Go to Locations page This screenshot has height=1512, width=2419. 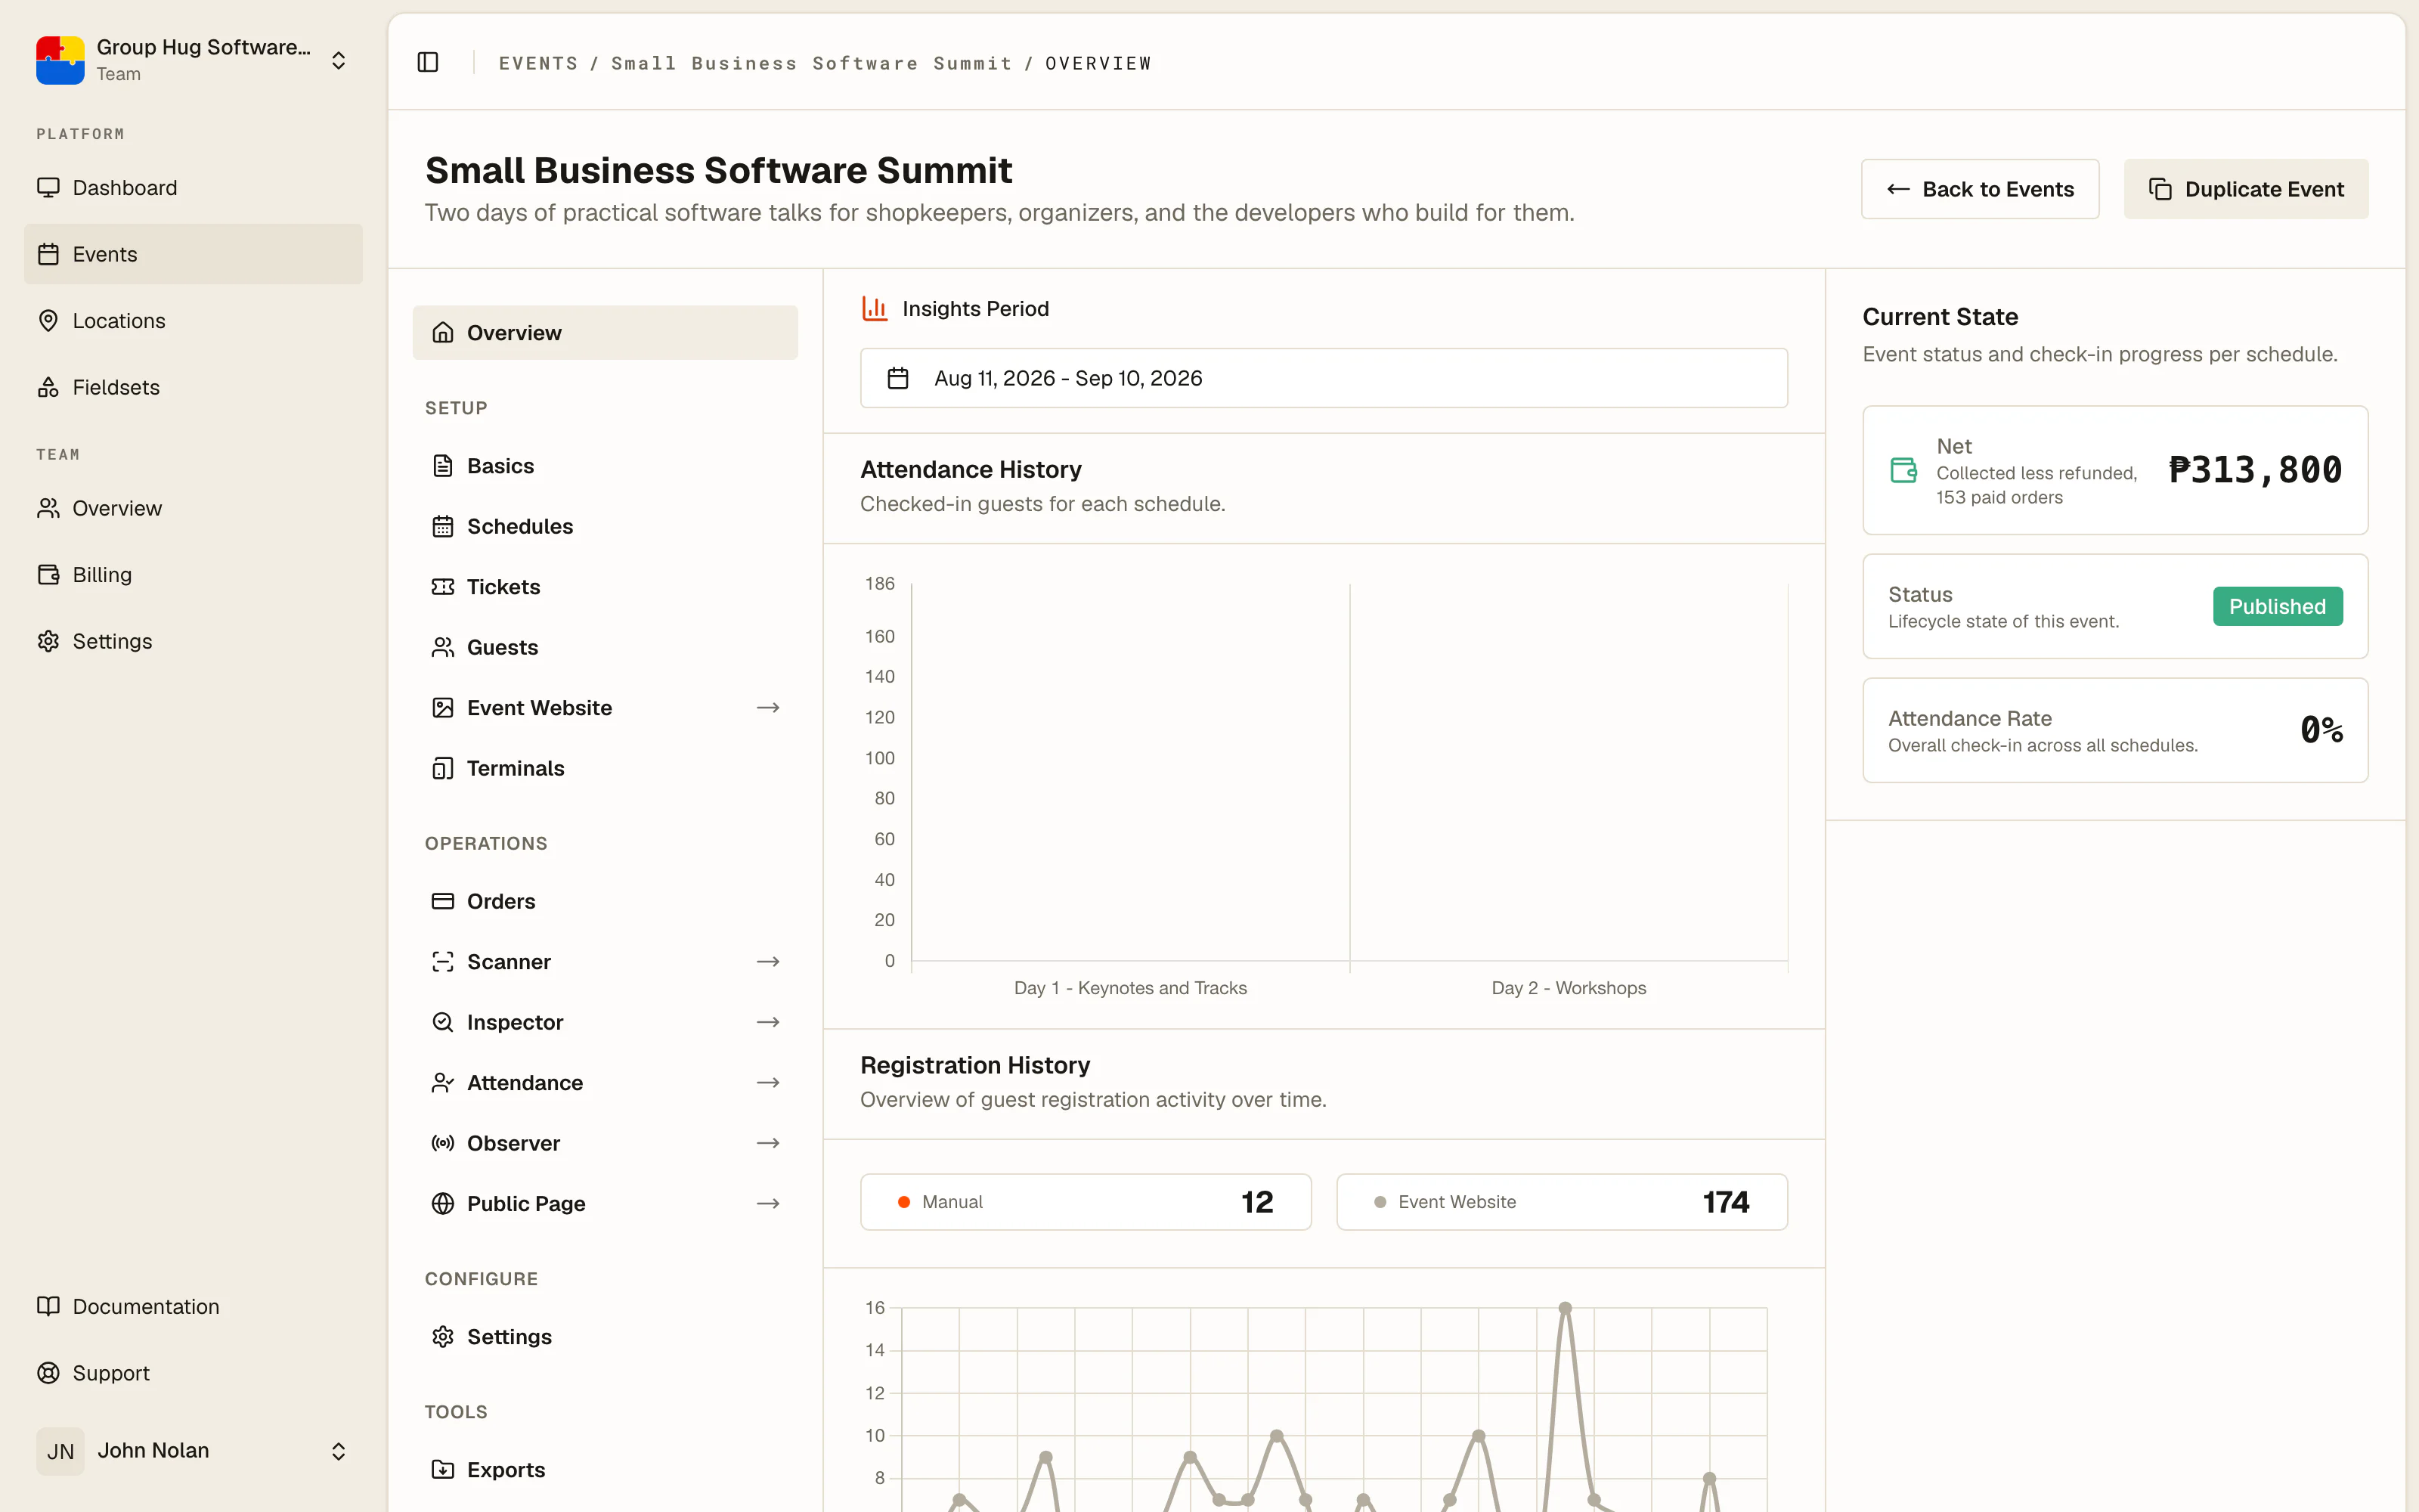pyautogui.click(x=193, y=320)
